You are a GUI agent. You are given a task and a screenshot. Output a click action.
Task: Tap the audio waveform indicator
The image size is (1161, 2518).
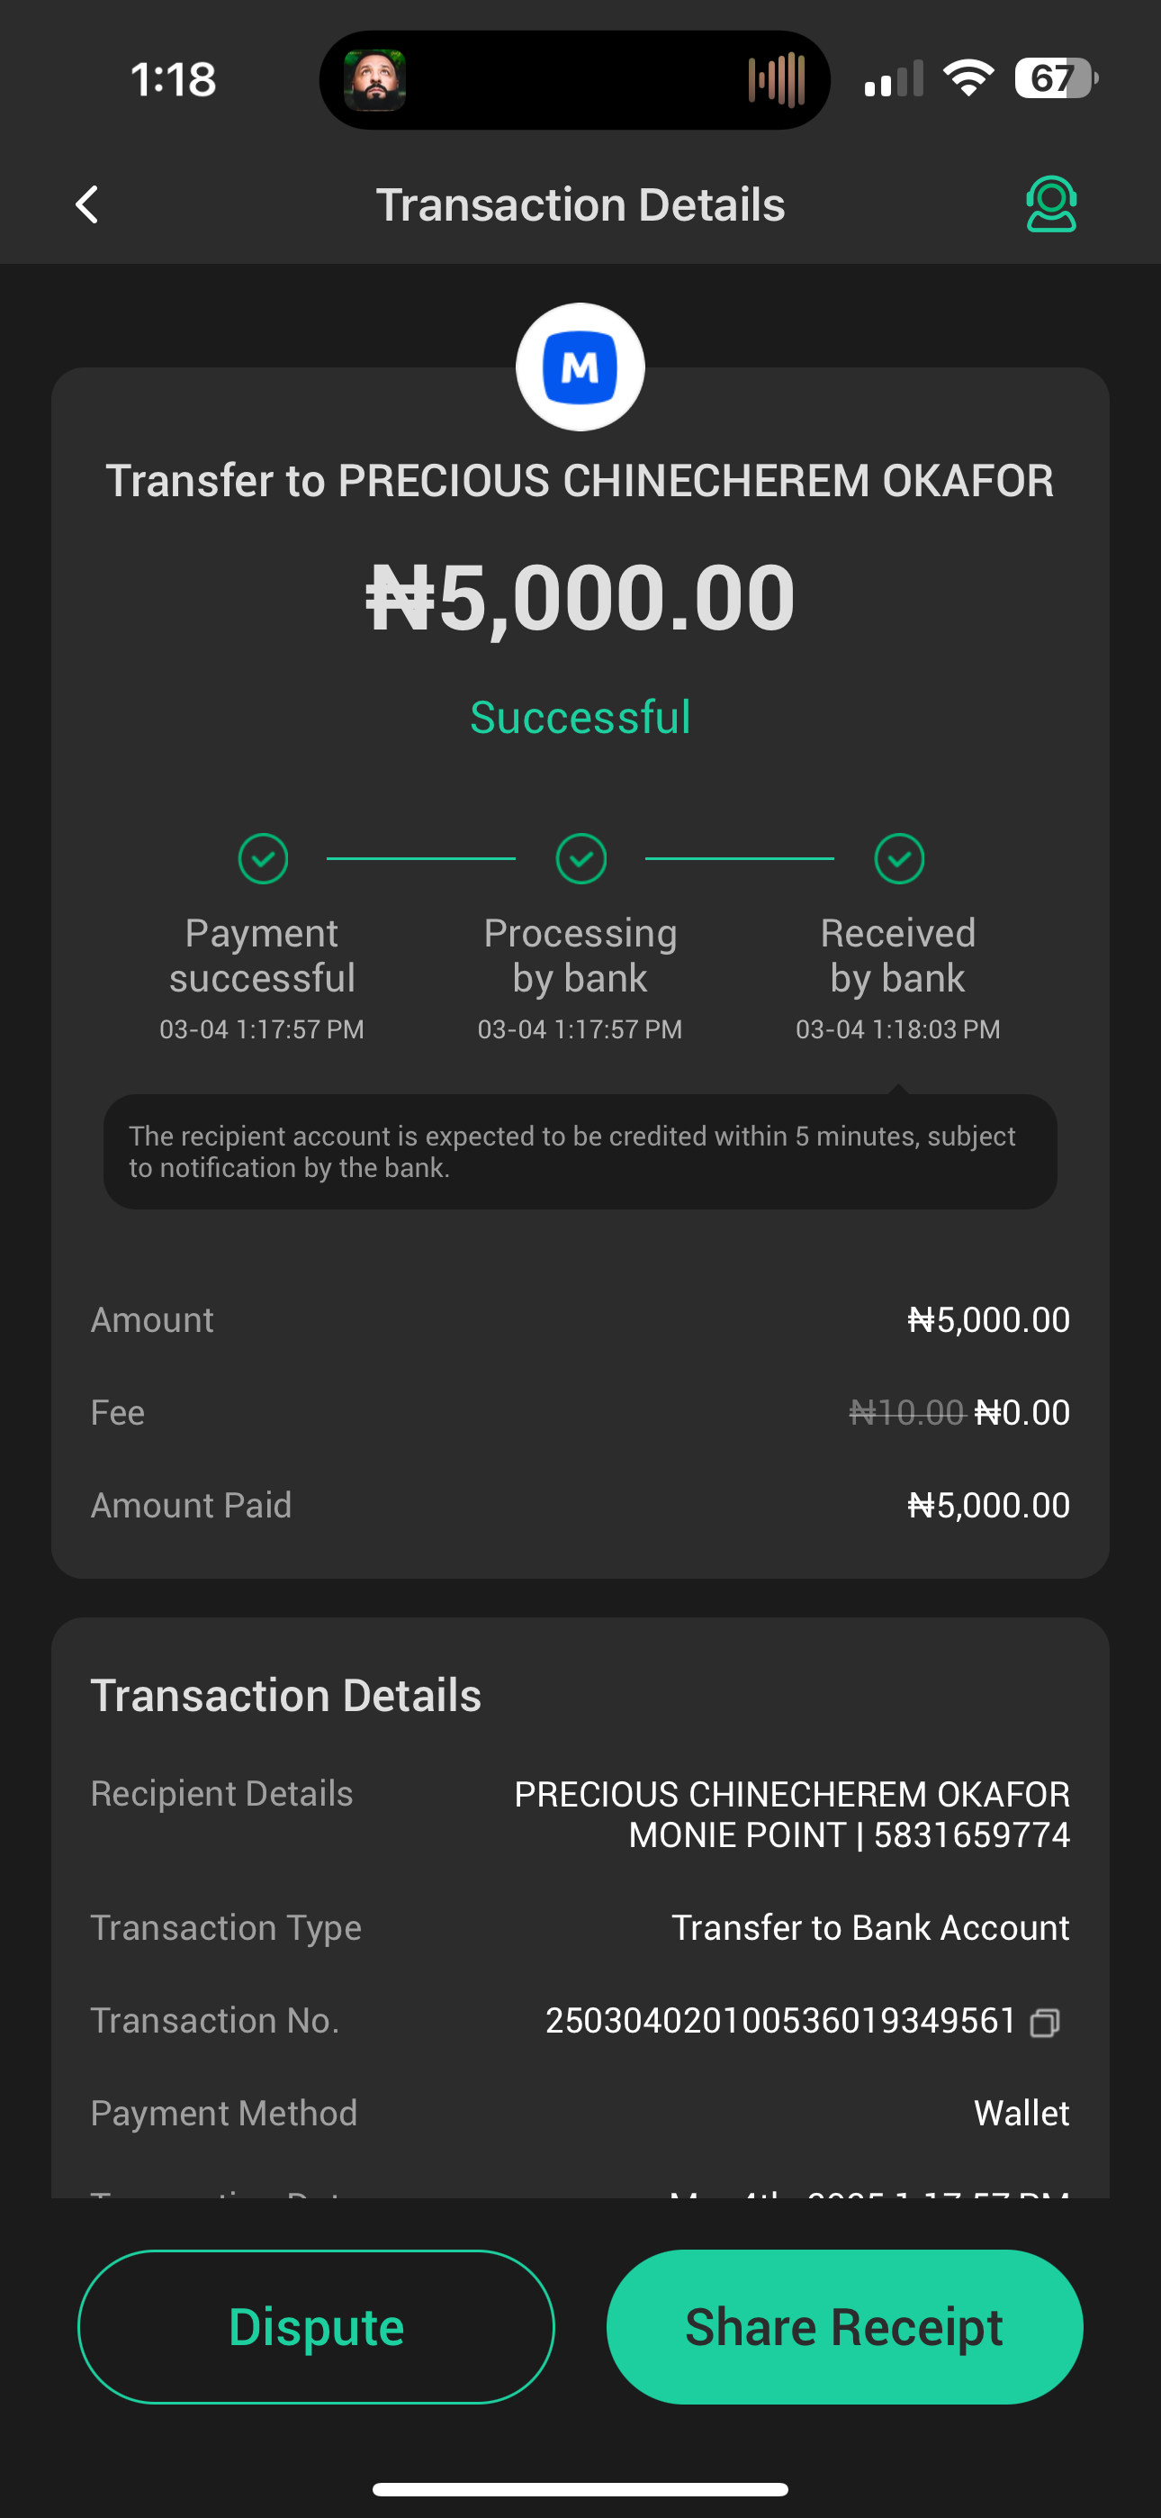776,80
